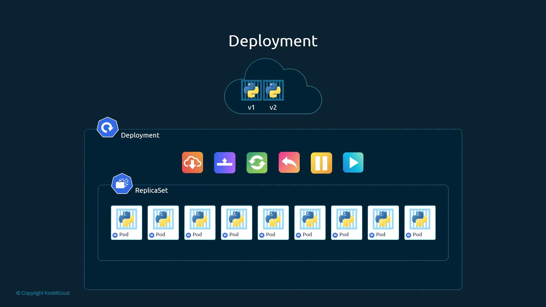Image resolution: width=546 pixels, height=307 pixels.
Task: Click the blue resume play icon
Action: click(353, 163)
